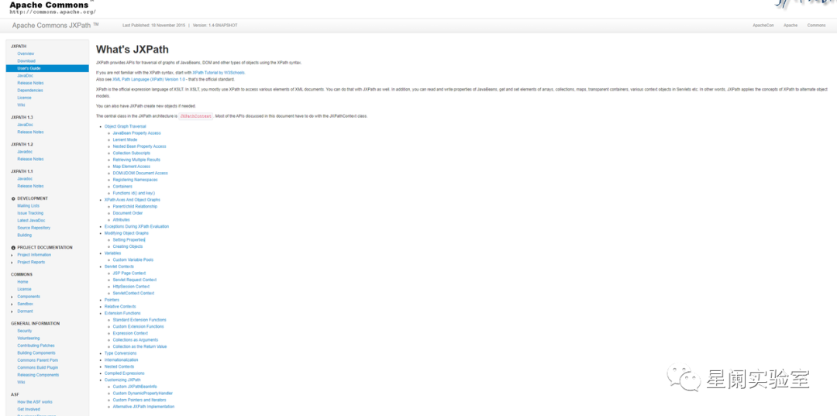Viewport: 837px width, 416px height.
Task: Jump to Type Conversions section
Action: point(120,353)
